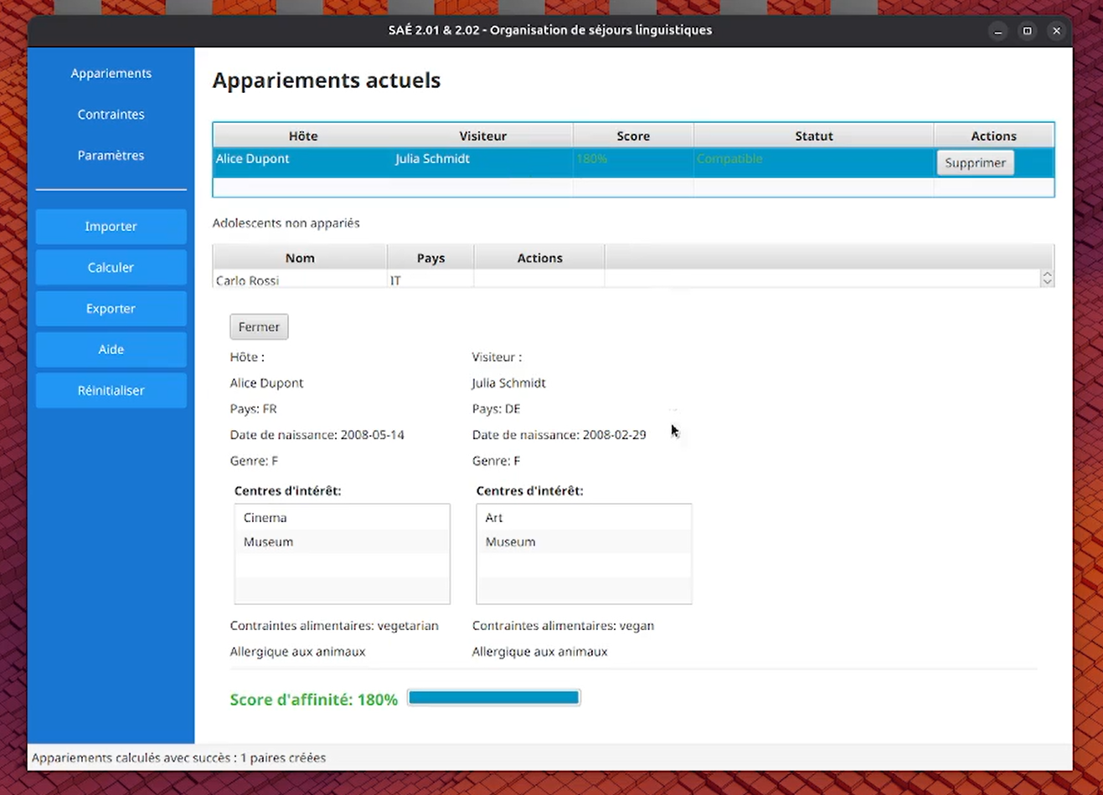The height and width of the screenshot is (795, 1103).
Task: Open the Paramètres section
Action: click(x=111, y=155)
